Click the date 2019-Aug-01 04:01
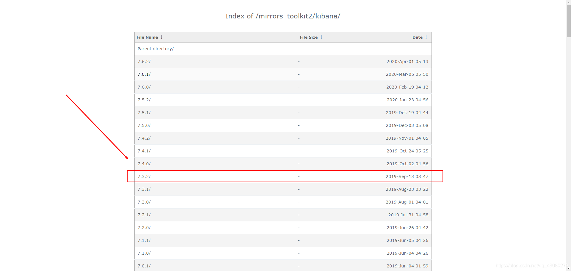This screenshot has width=571, height=271. tap(407, 202)
